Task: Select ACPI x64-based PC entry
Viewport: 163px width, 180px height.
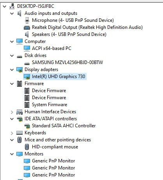Action: point(51,48)
